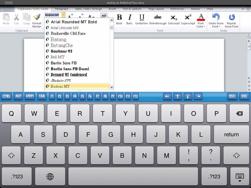The height and width of the screenshot is (188, 251).
Task: Click the Format Painter brush icon
Action: coord(37,17)
